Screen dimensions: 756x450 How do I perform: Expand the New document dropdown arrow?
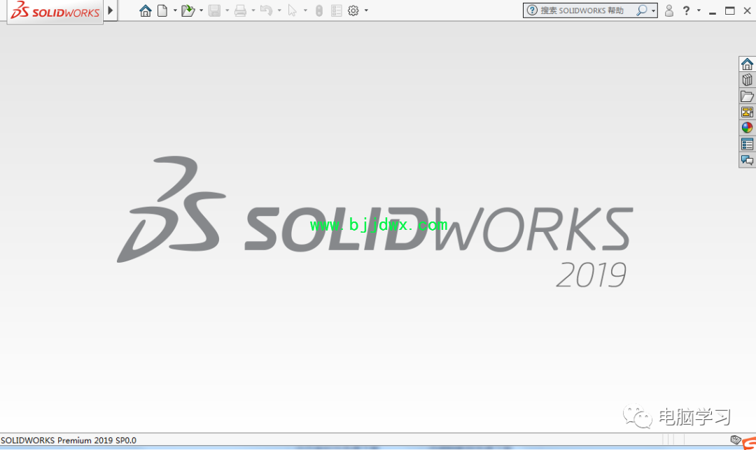click(175, 10)
